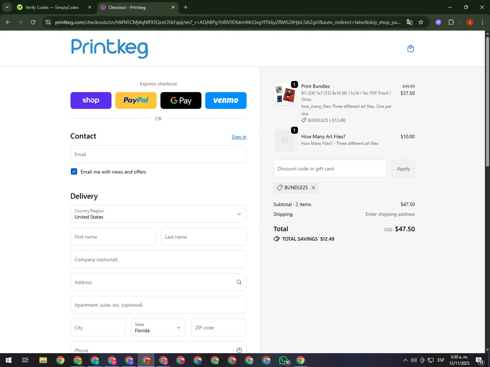Click the ESP keyboard language indicator
The image size is (490, 367).
coord(441,360)
